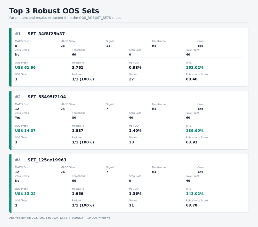Click Trades value 27
The image size is (258, 227).
[x=132, y=79]
